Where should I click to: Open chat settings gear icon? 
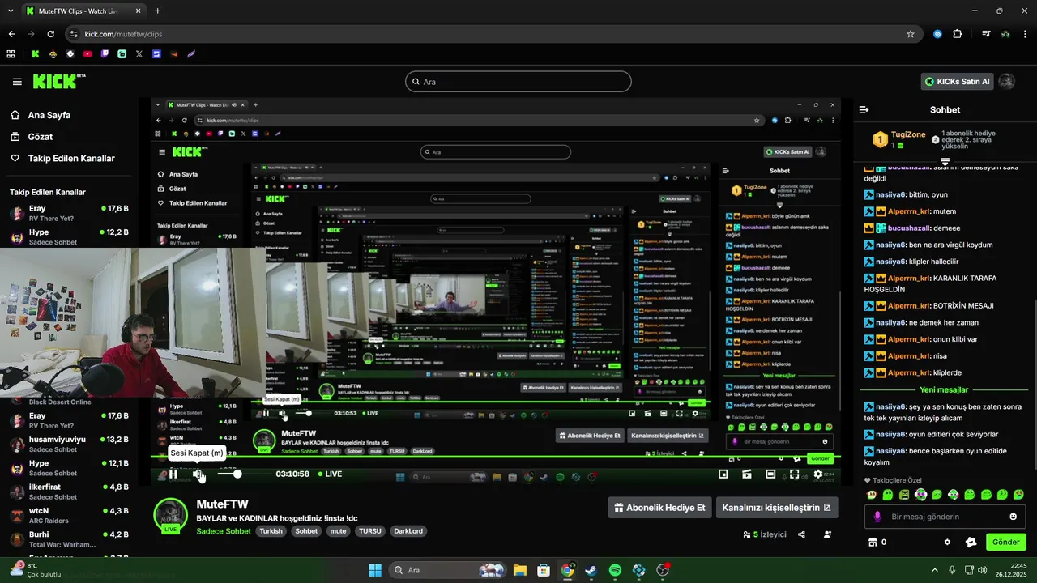(x=947, y=542)
